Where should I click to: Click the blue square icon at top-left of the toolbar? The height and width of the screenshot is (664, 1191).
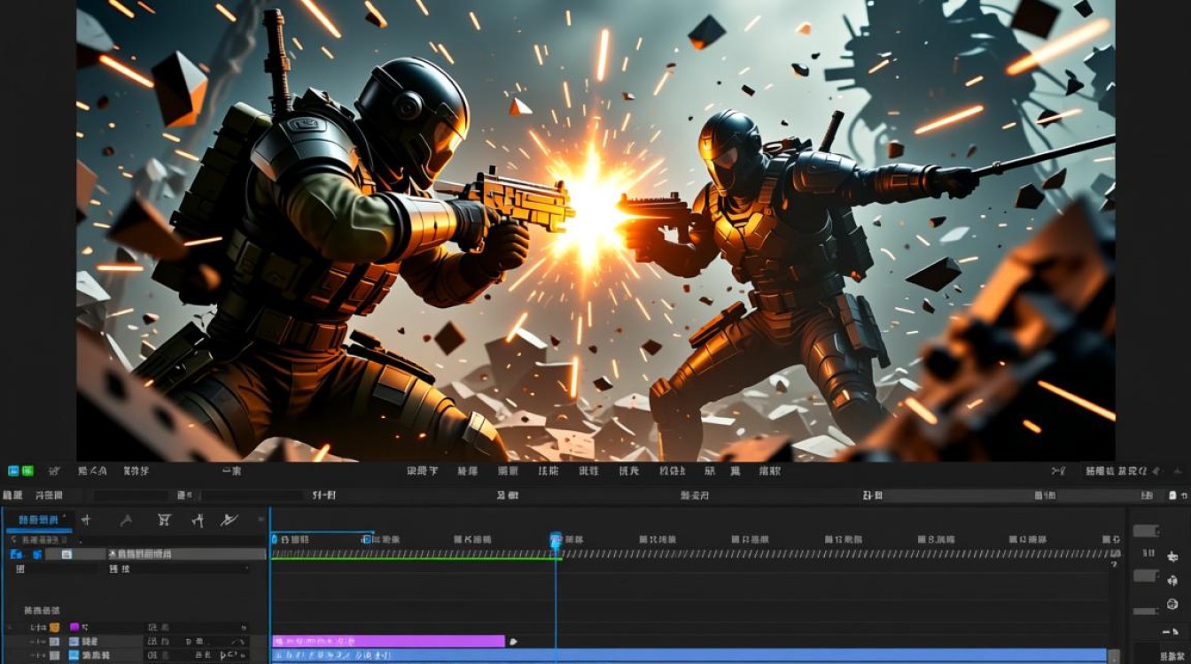tap(13, 471)
